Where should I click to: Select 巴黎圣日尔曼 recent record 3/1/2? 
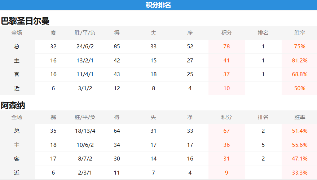pos(85,88)
